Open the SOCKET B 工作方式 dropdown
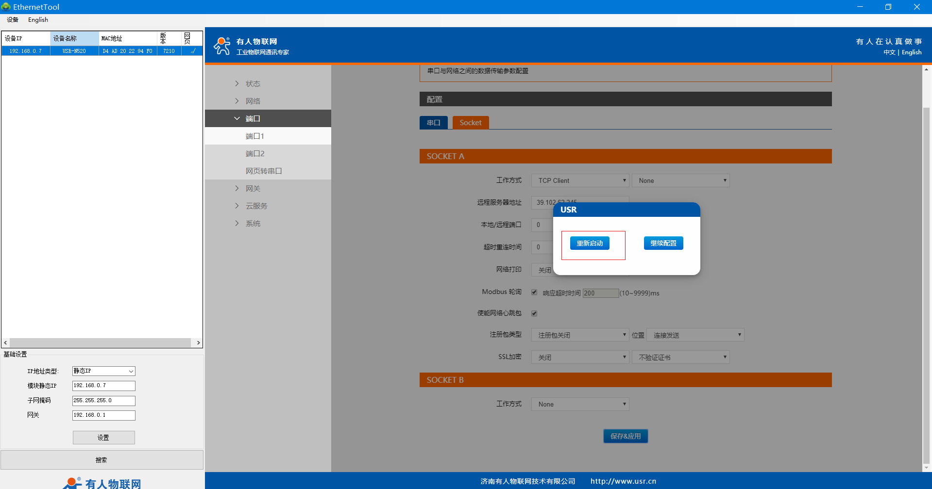This screenshot has height=489, width=932. 580,404
